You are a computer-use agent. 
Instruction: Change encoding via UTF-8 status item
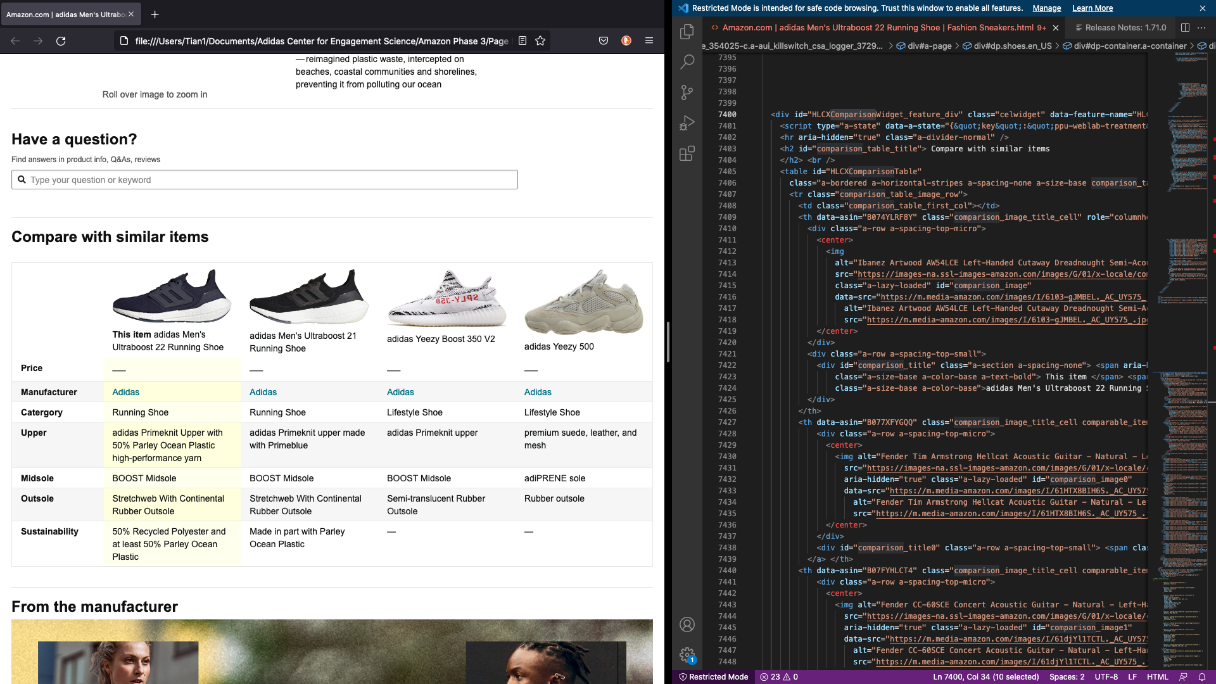tap(1106, 677)
